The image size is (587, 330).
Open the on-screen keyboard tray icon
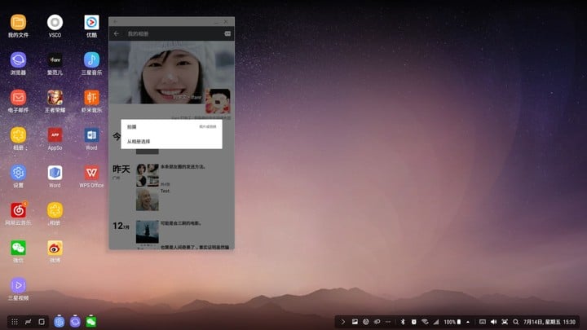pos(483,322)
